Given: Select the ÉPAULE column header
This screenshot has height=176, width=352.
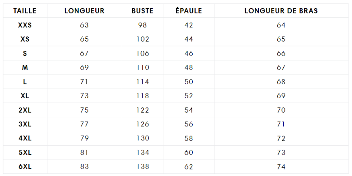Looking at the screenshot, I should pos(189,10).
